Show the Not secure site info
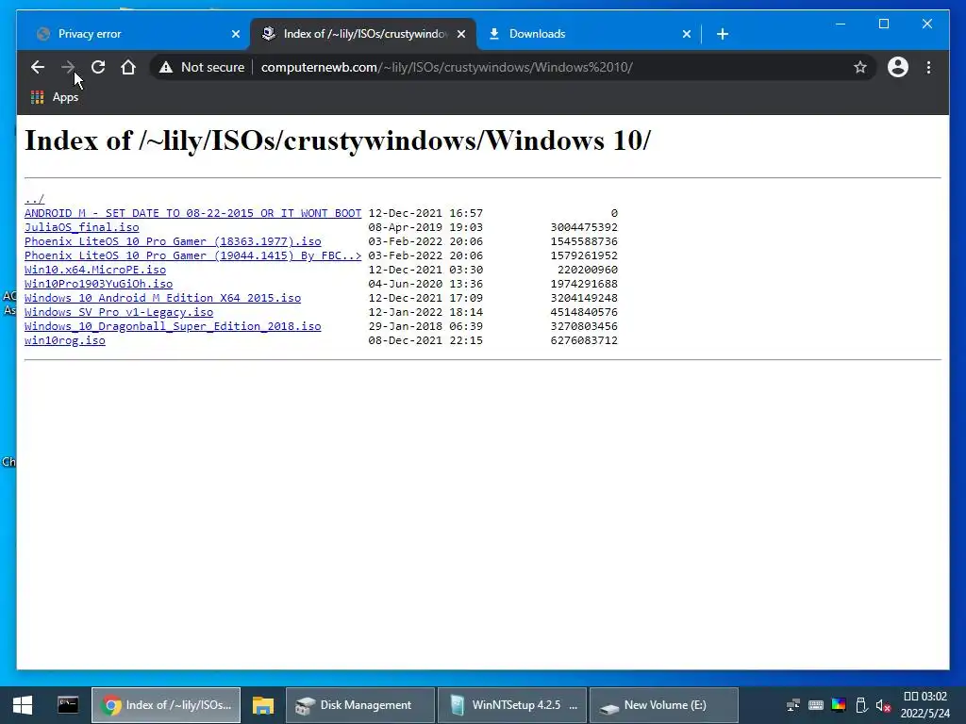The image size is (966, 724). click(202, 67)
